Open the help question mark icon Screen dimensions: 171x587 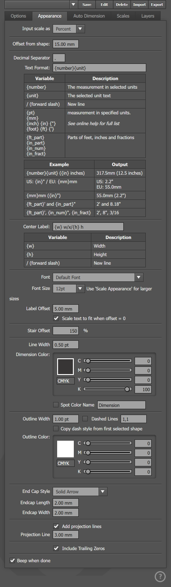[160, 577]
